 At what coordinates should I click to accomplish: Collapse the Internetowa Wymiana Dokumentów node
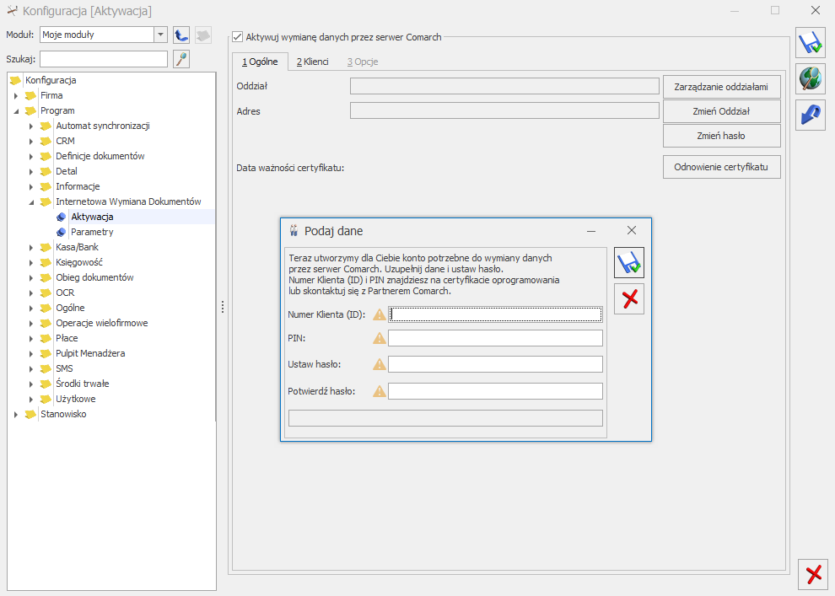point(31,202)
